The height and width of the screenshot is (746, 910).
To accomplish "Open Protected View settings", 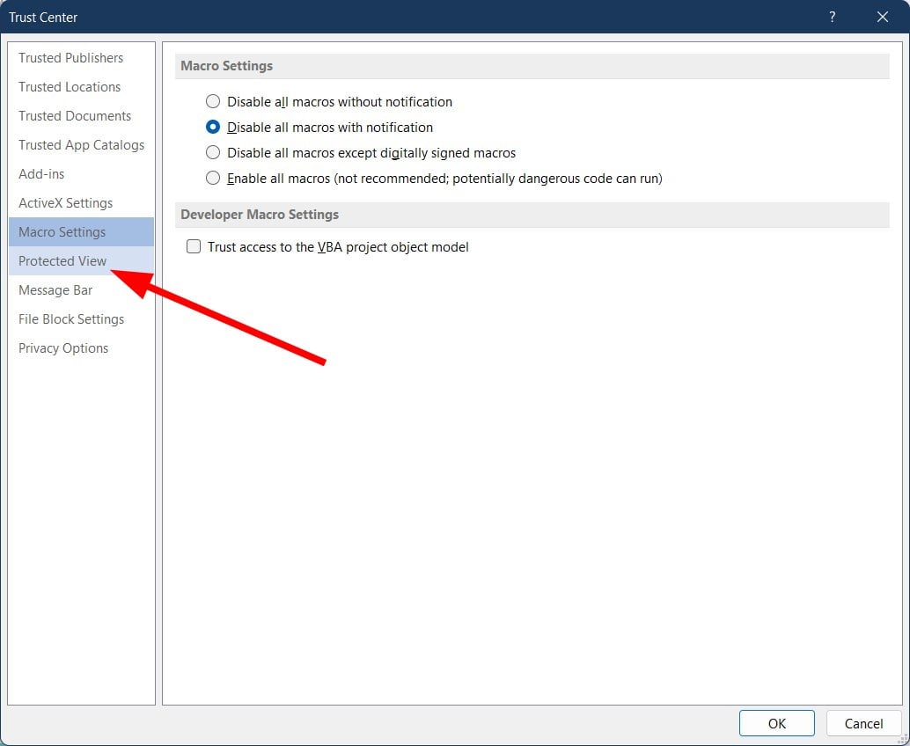I will point(81,261).
